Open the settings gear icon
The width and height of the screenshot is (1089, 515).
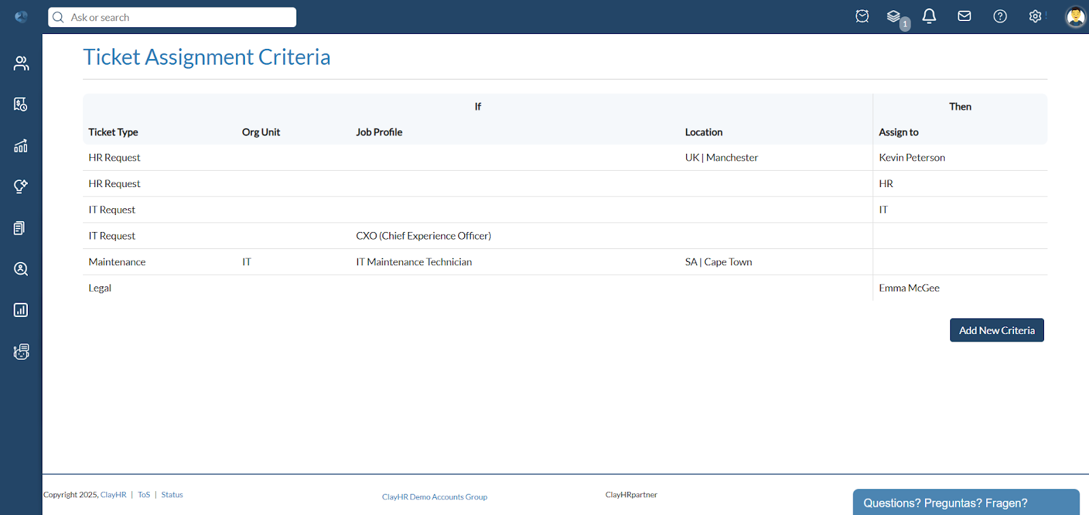point(1035,16)
